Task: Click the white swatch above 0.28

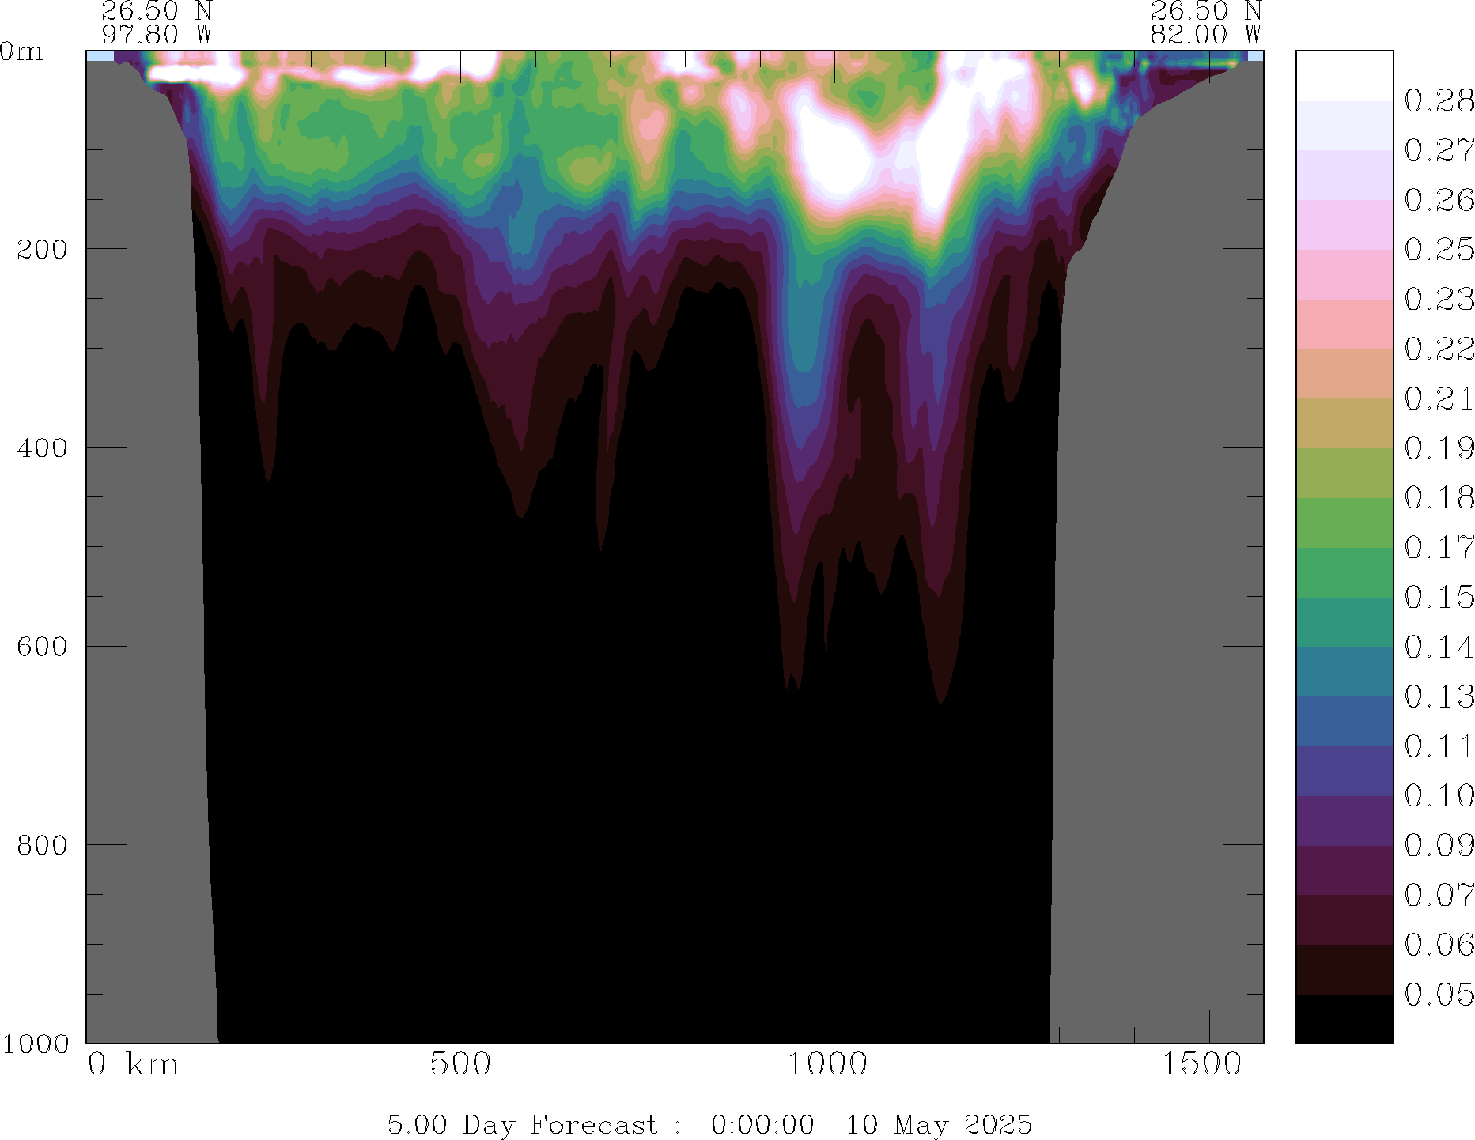Action: (1344, 76)
